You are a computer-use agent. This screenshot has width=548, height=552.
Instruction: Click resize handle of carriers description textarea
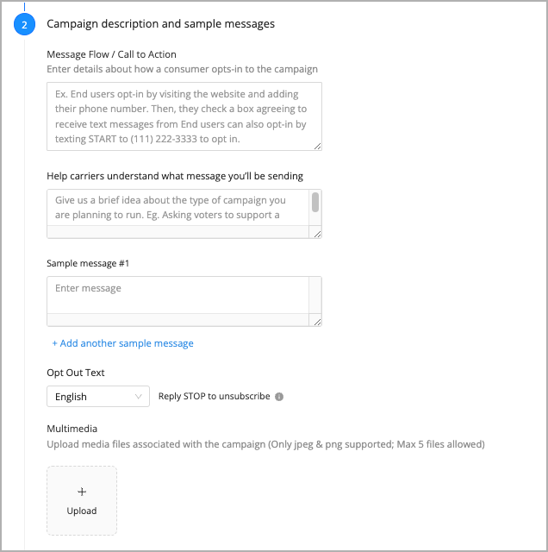point(317,234)
